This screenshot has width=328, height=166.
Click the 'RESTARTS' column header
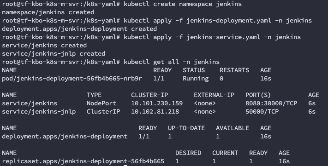234,70
